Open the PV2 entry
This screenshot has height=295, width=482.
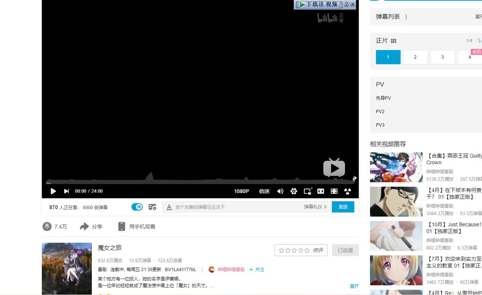click(x=380, y=112)
